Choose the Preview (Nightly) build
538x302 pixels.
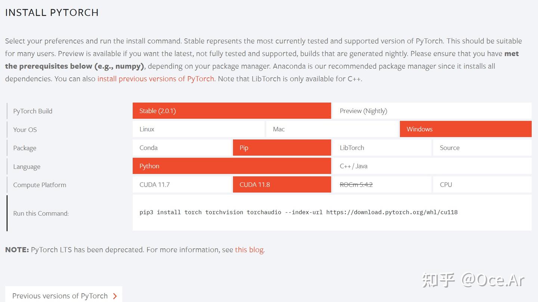432,111
